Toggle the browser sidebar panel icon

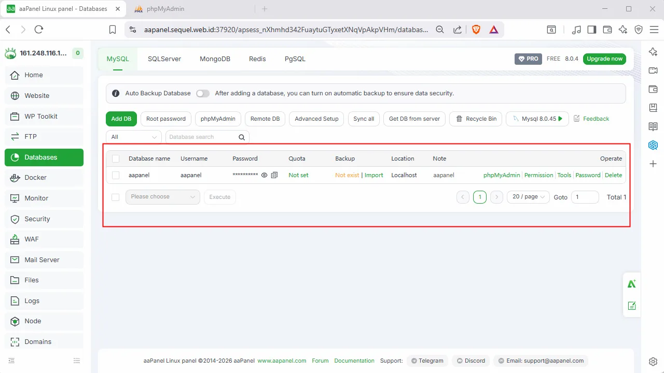pyautogui.click(x=592, y=30)
